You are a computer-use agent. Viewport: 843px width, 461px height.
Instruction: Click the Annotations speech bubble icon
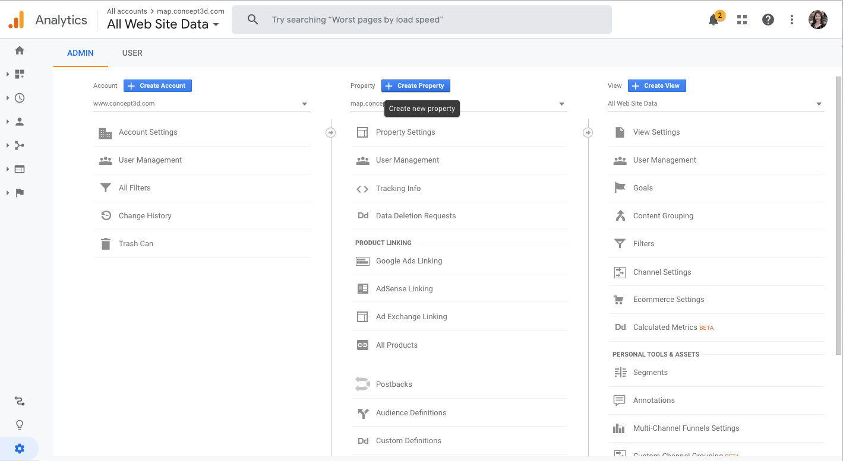(619, 400)
